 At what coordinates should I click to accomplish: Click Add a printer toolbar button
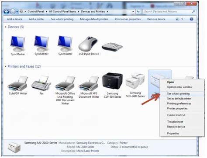(x=37, y=19)
